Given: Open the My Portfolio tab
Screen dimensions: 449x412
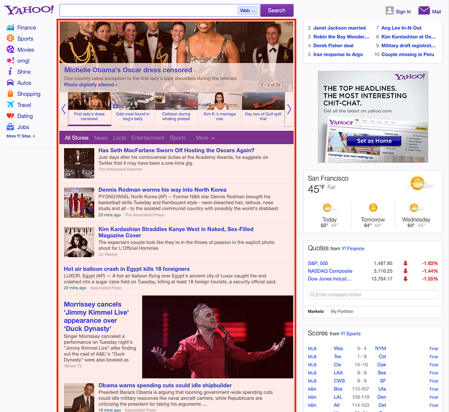Looking at the screenshot, I should click(342, 311).
